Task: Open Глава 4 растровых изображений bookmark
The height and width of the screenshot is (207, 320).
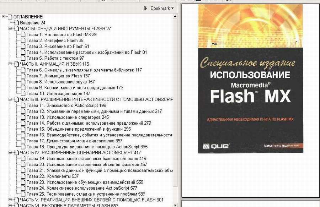Action: pos(87,52)
